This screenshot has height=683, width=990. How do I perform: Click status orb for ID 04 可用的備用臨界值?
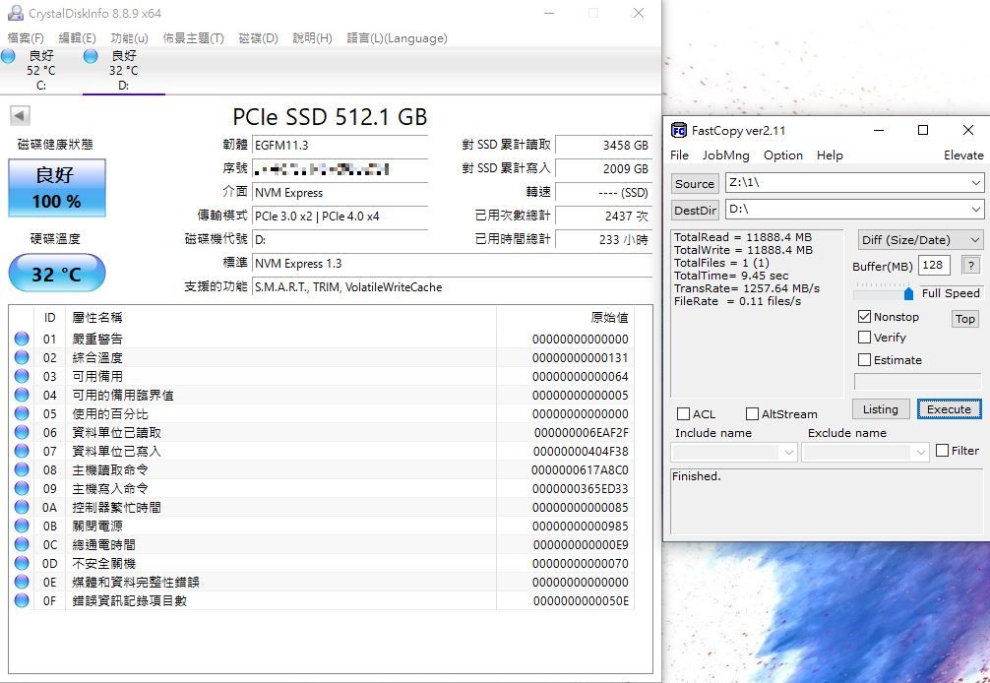coord(22,395)
